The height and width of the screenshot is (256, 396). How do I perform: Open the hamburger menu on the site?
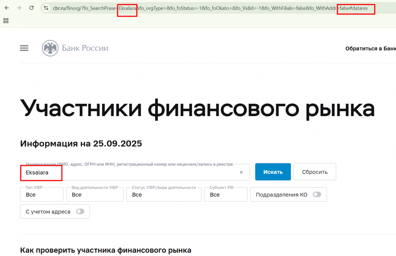pyautogui.click(x=24, y=48)
